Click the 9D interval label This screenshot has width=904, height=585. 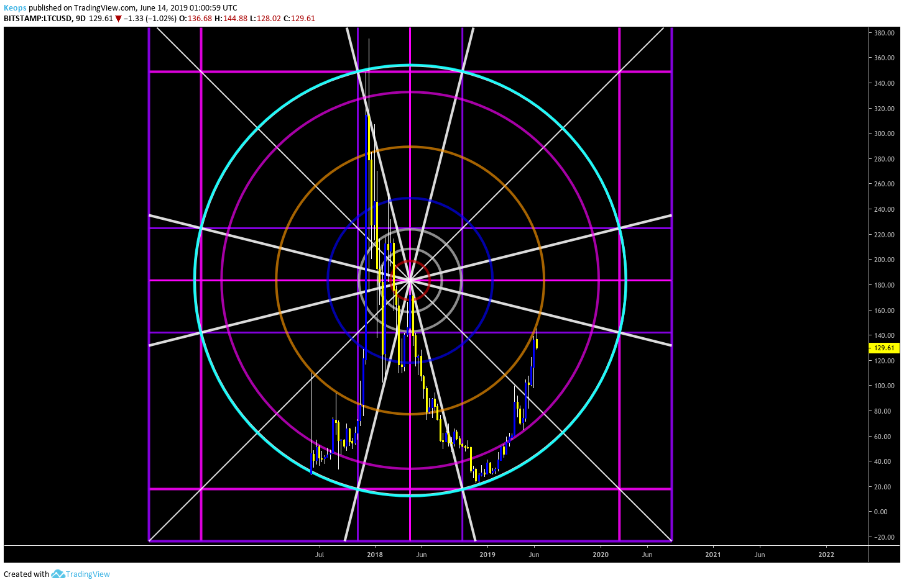[80, 19]
